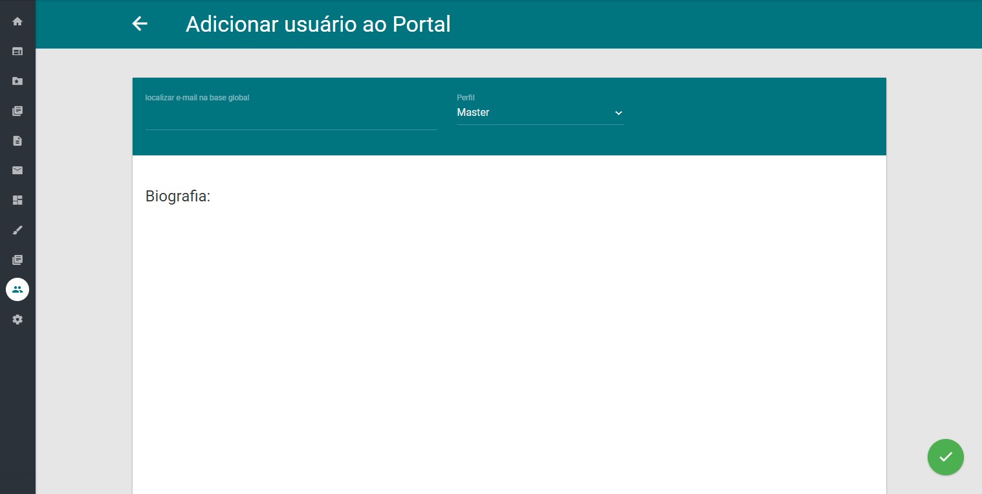The width and height of the screenshot is (982, 494).
Task: Open the dashboard grid sidebar icon
Action: tap(17, 200)
